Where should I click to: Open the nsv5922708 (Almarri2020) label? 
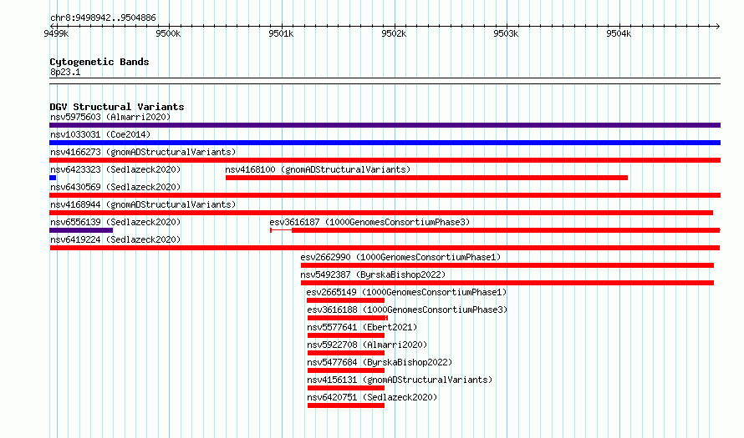(x=367, y=345)
